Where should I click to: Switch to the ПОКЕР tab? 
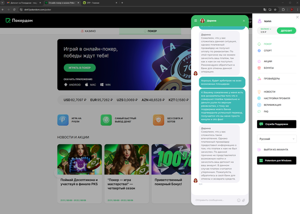pos(150,31)
